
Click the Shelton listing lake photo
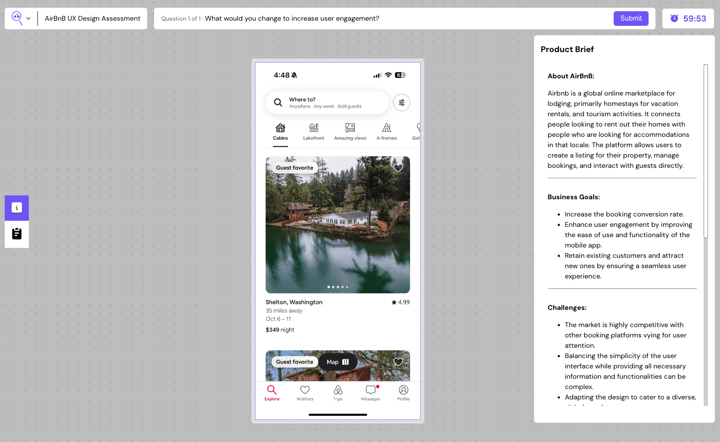click(x=338, y=225)
